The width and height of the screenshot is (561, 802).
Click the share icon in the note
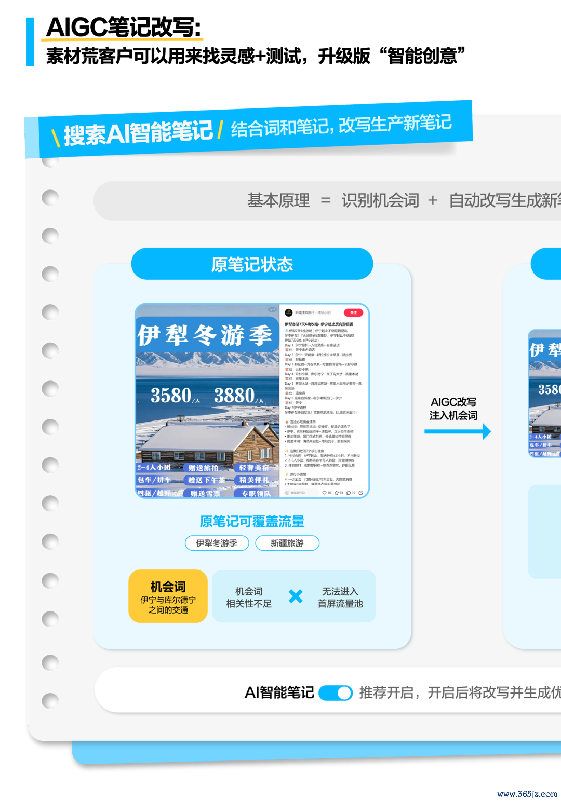tap(360, 493)
